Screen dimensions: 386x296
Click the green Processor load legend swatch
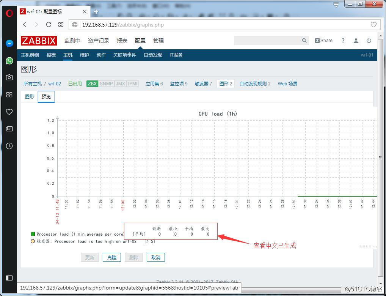click(33, 234)
